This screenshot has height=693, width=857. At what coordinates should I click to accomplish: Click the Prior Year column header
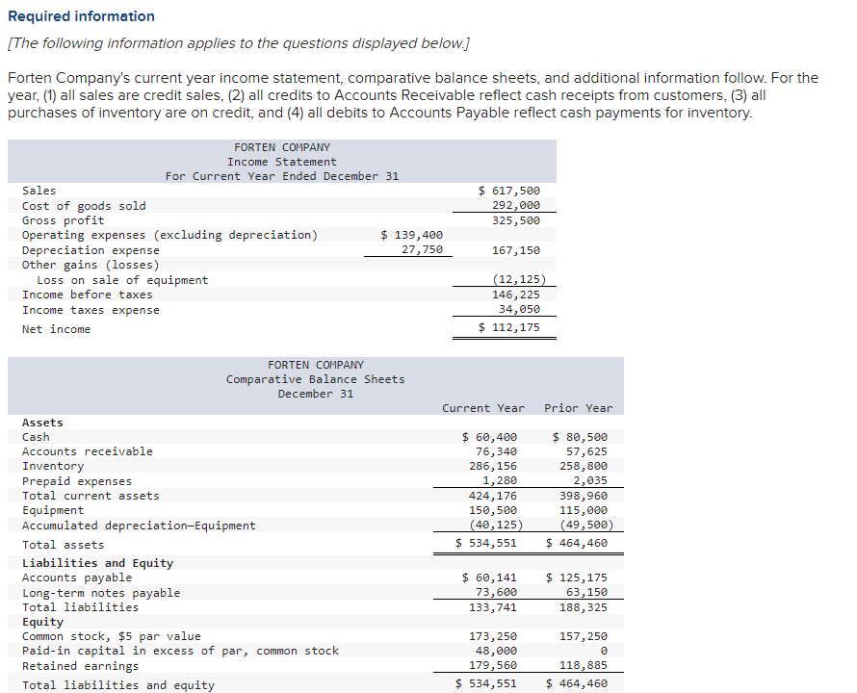click(579, 408)
